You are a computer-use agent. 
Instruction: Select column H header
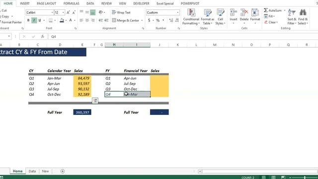click(114, 45)
